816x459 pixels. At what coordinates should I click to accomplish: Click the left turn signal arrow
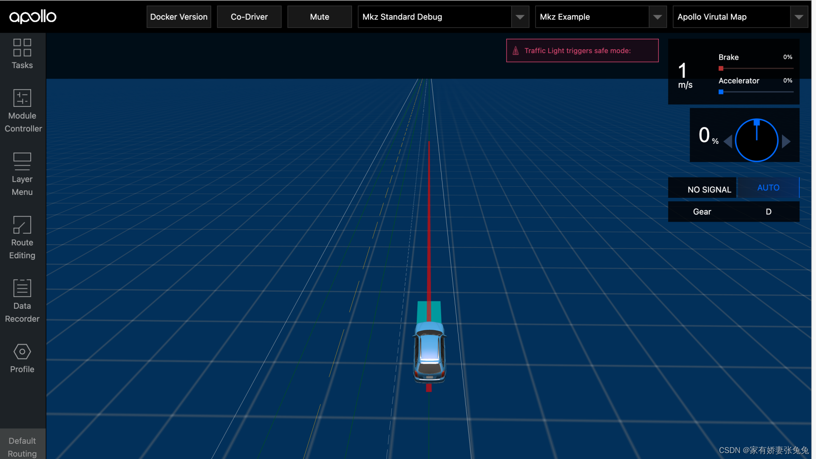(728, 141)
